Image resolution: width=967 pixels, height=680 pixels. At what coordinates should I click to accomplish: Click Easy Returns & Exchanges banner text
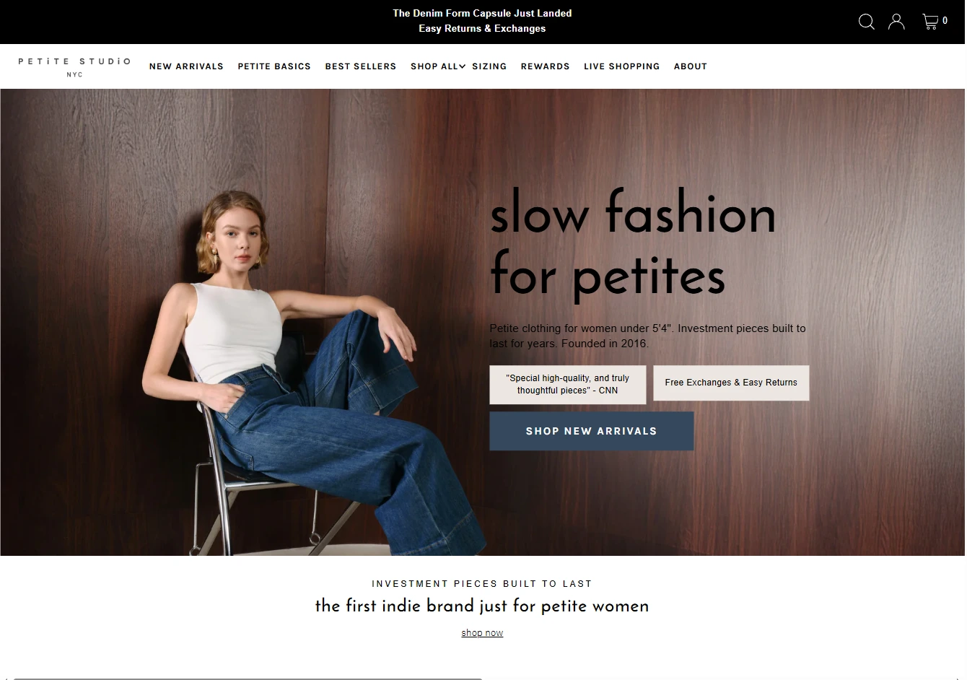click(482, 28)
